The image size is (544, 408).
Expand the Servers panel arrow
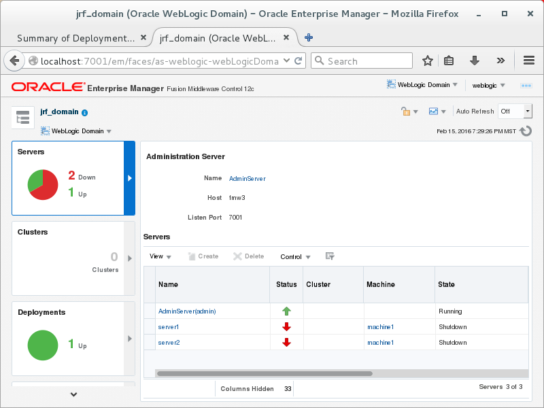click(x=129, y=178)
